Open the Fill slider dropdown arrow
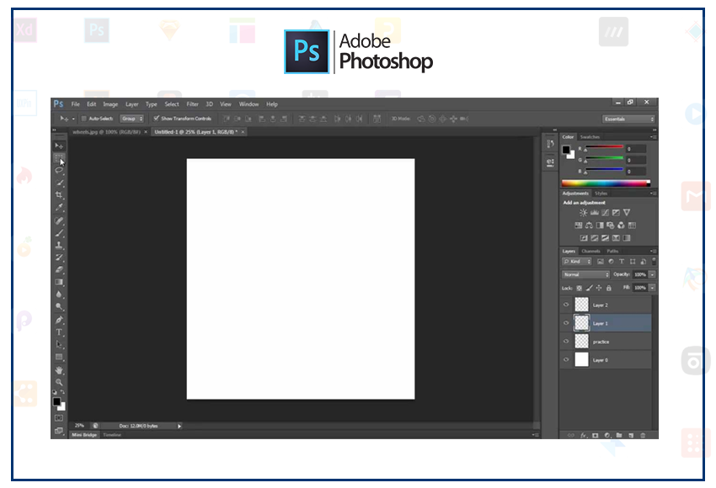The width and height of the screenshot is (716, 488). 653,288
